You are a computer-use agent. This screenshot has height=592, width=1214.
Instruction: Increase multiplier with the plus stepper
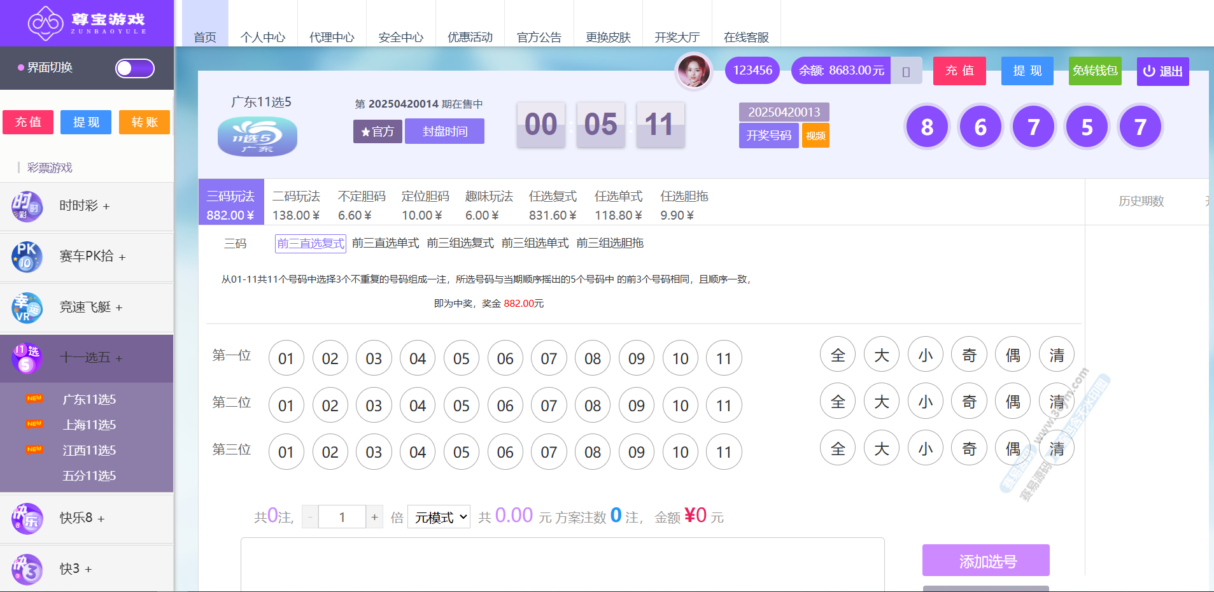(x=374, y=517)
